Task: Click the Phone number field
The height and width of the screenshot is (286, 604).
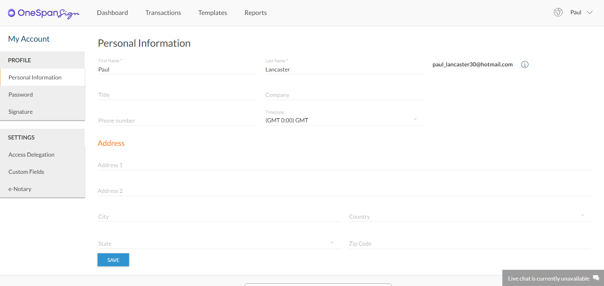Action: pyautogui.click(x=178, y=120)
